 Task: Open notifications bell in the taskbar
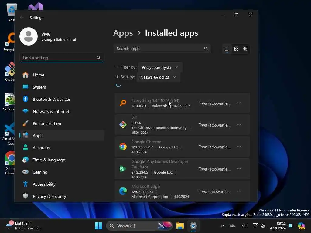pyautogui.click(x=290, y=226)
